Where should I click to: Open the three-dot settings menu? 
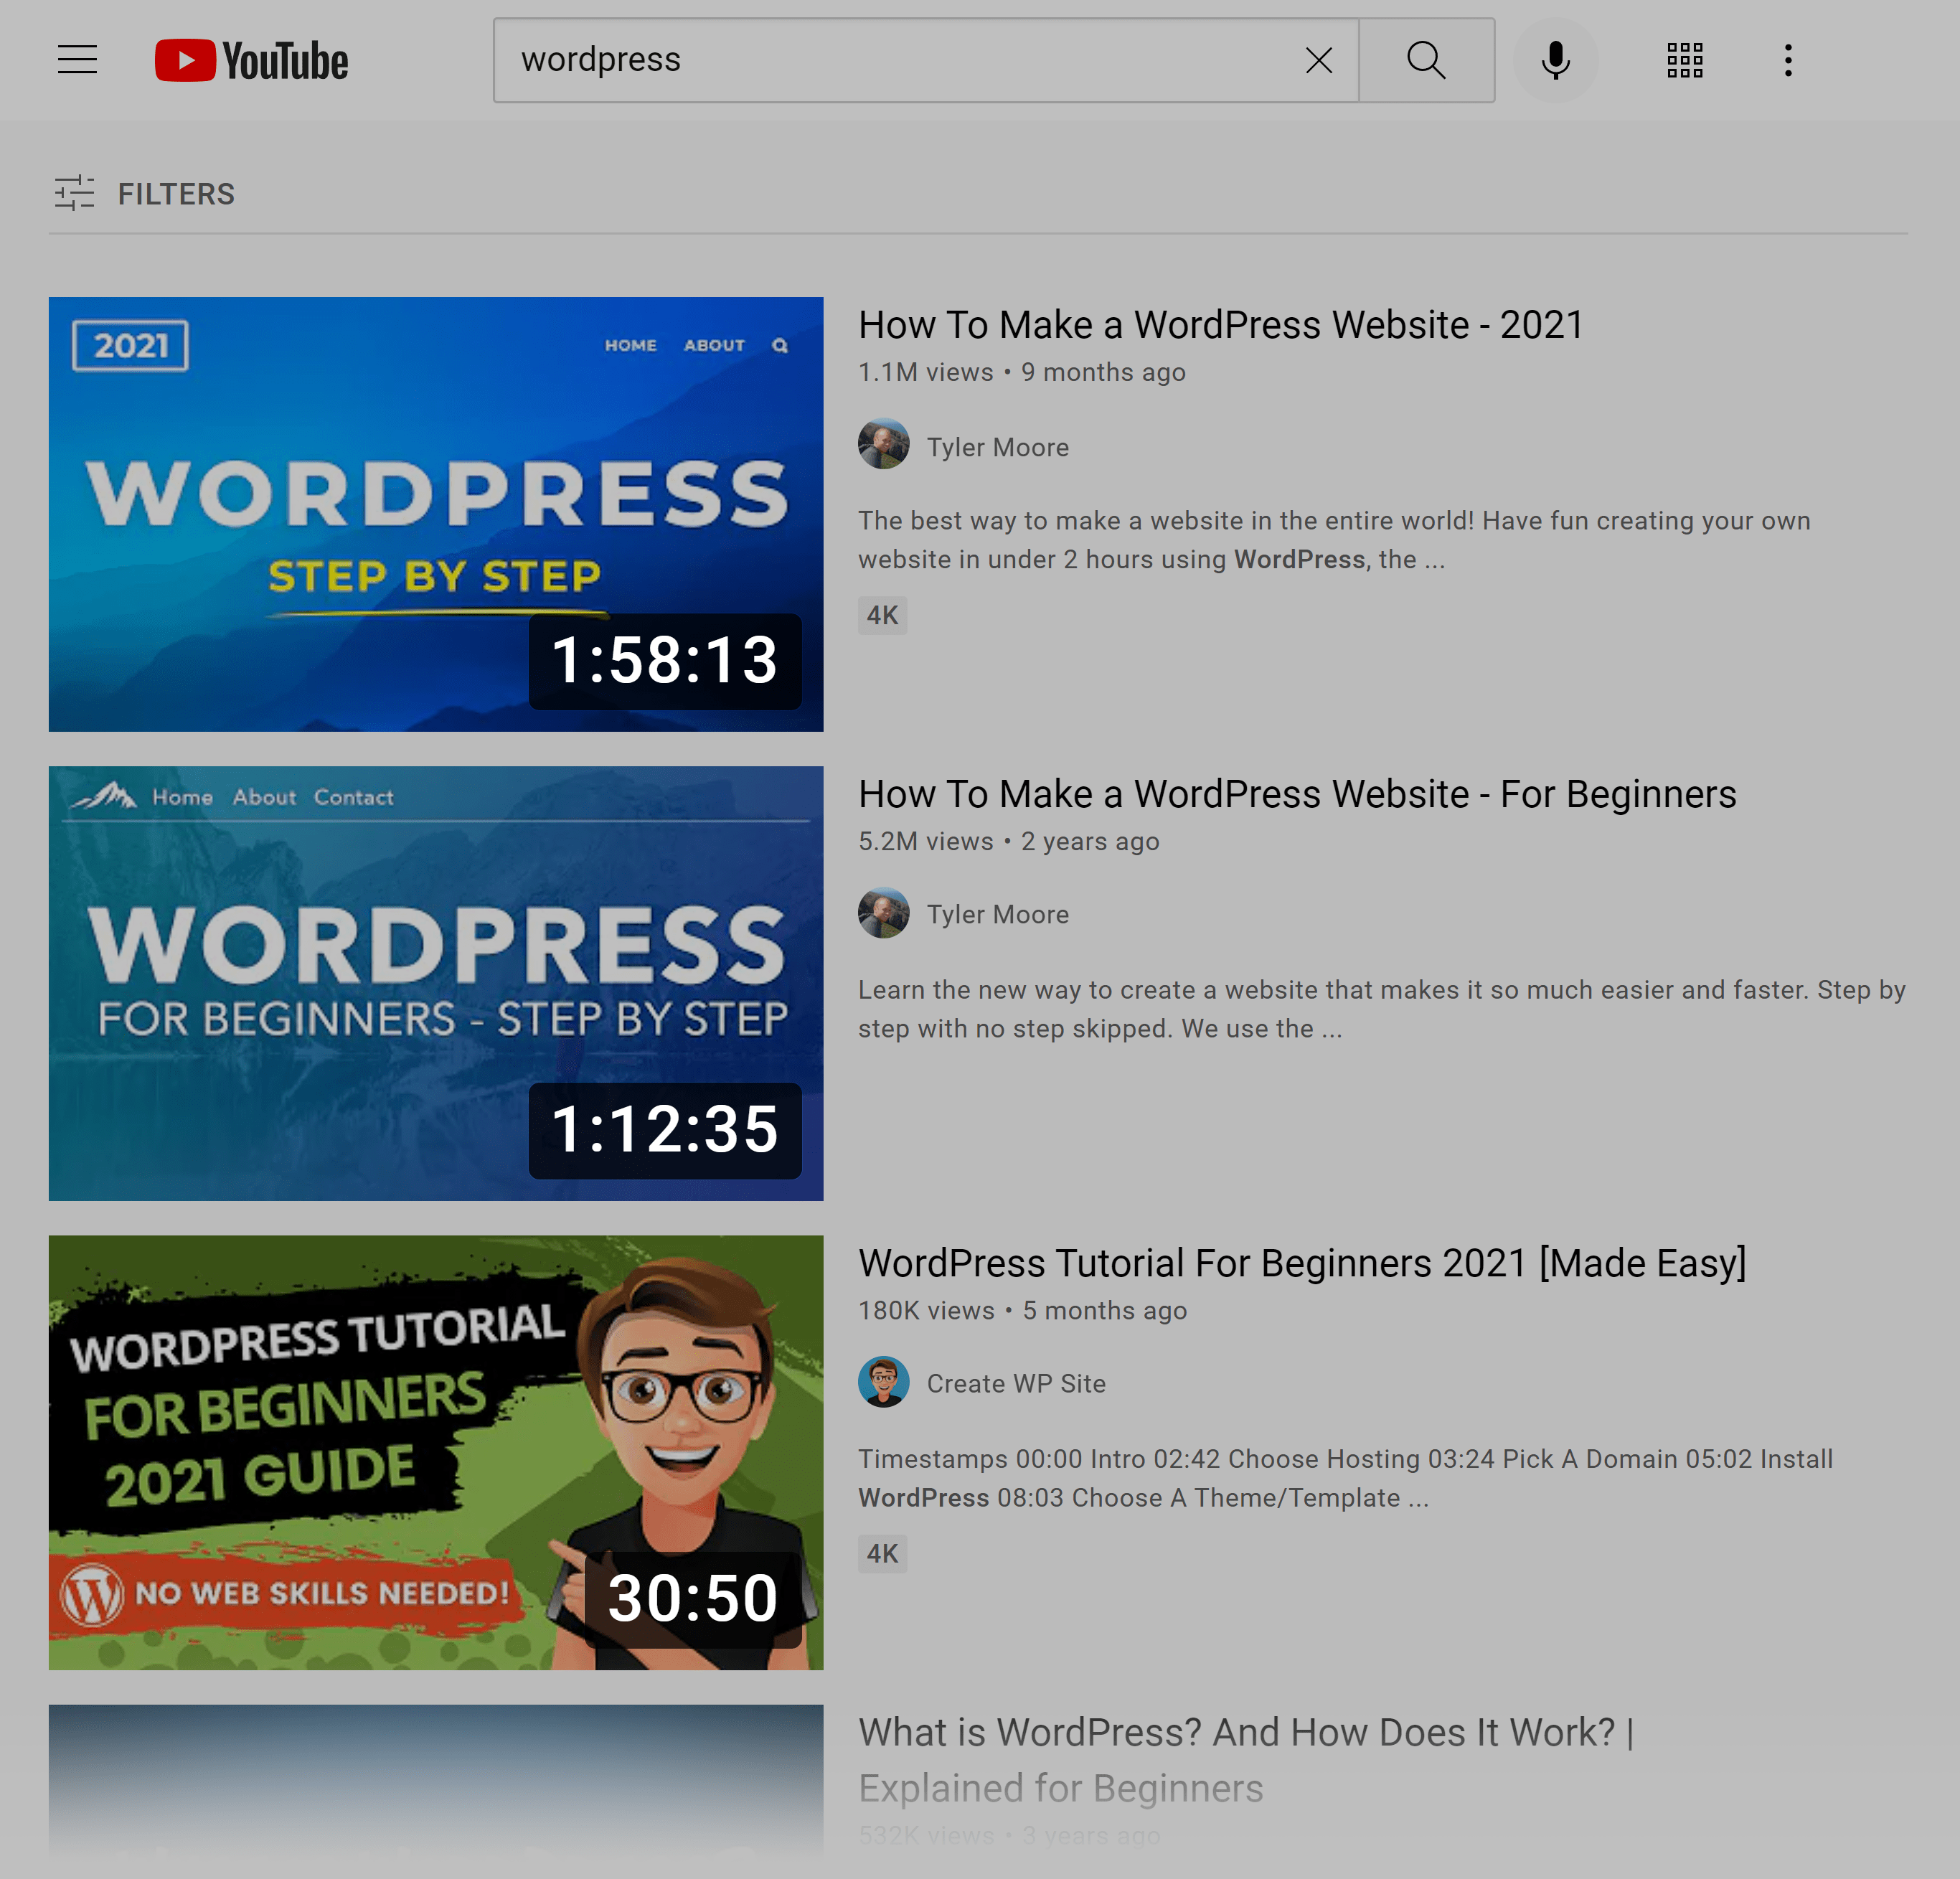[x=1788, y=60]
